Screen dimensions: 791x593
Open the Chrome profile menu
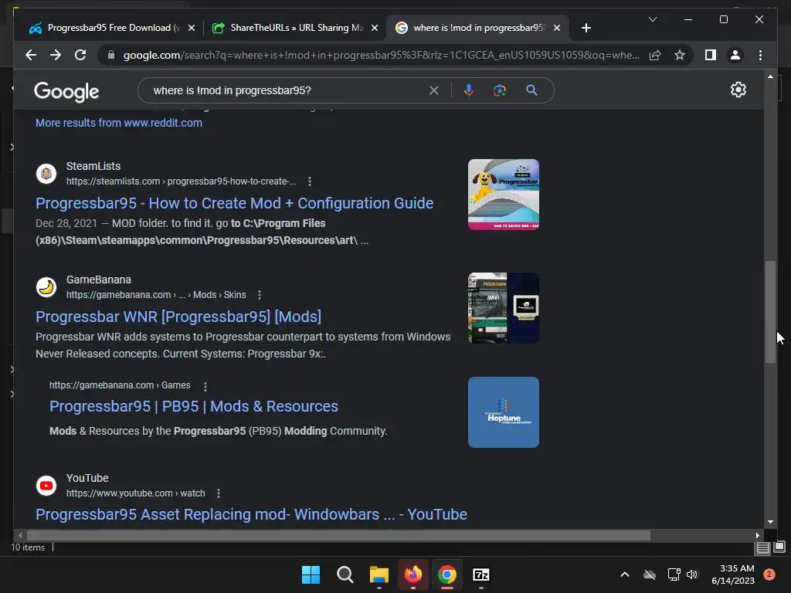pos(735,55)
